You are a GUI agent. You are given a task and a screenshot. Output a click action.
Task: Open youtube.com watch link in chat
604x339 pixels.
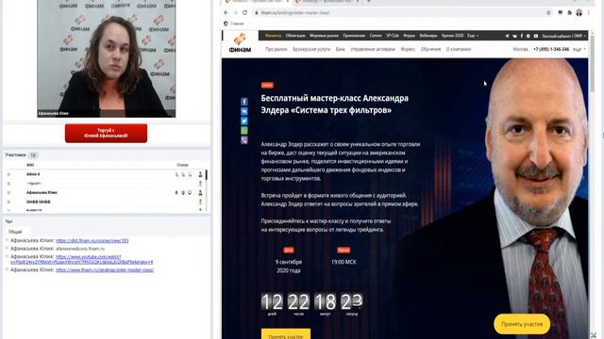[82, 259]
